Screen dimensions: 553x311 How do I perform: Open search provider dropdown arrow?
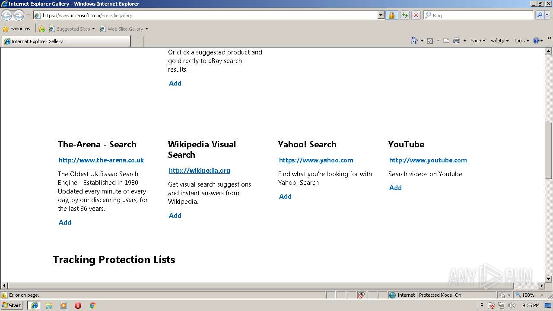point(547,16)
